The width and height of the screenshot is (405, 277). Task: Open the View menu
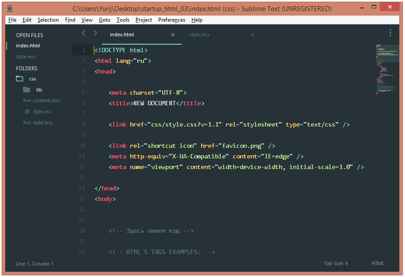(87, 20)
